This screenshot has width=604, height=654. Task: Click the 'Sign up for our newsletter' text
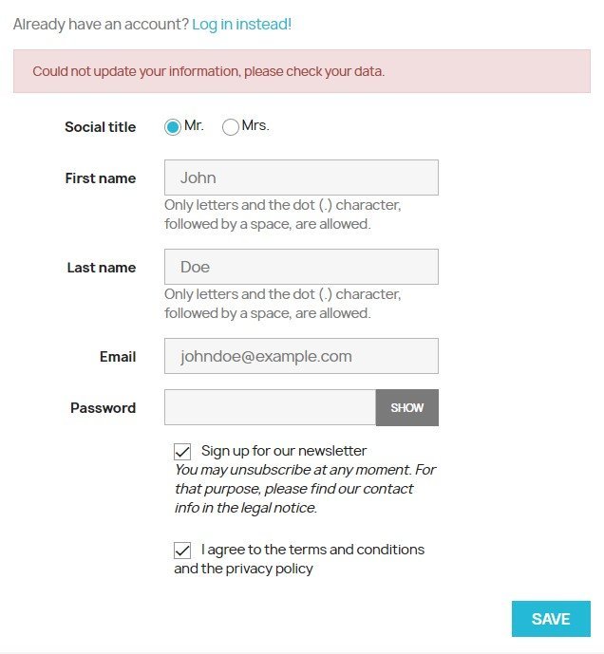[284, 451]
